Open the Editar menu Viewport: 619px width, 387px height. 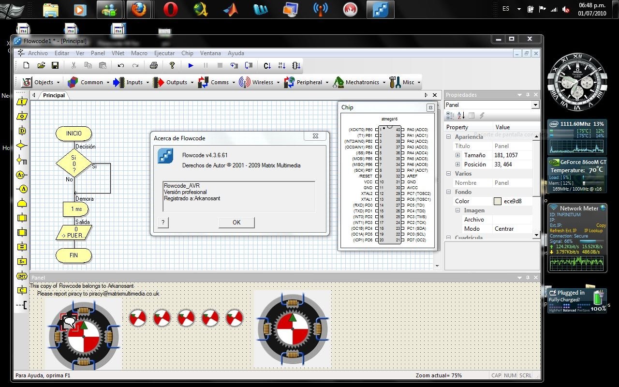[x=62, y=53]
